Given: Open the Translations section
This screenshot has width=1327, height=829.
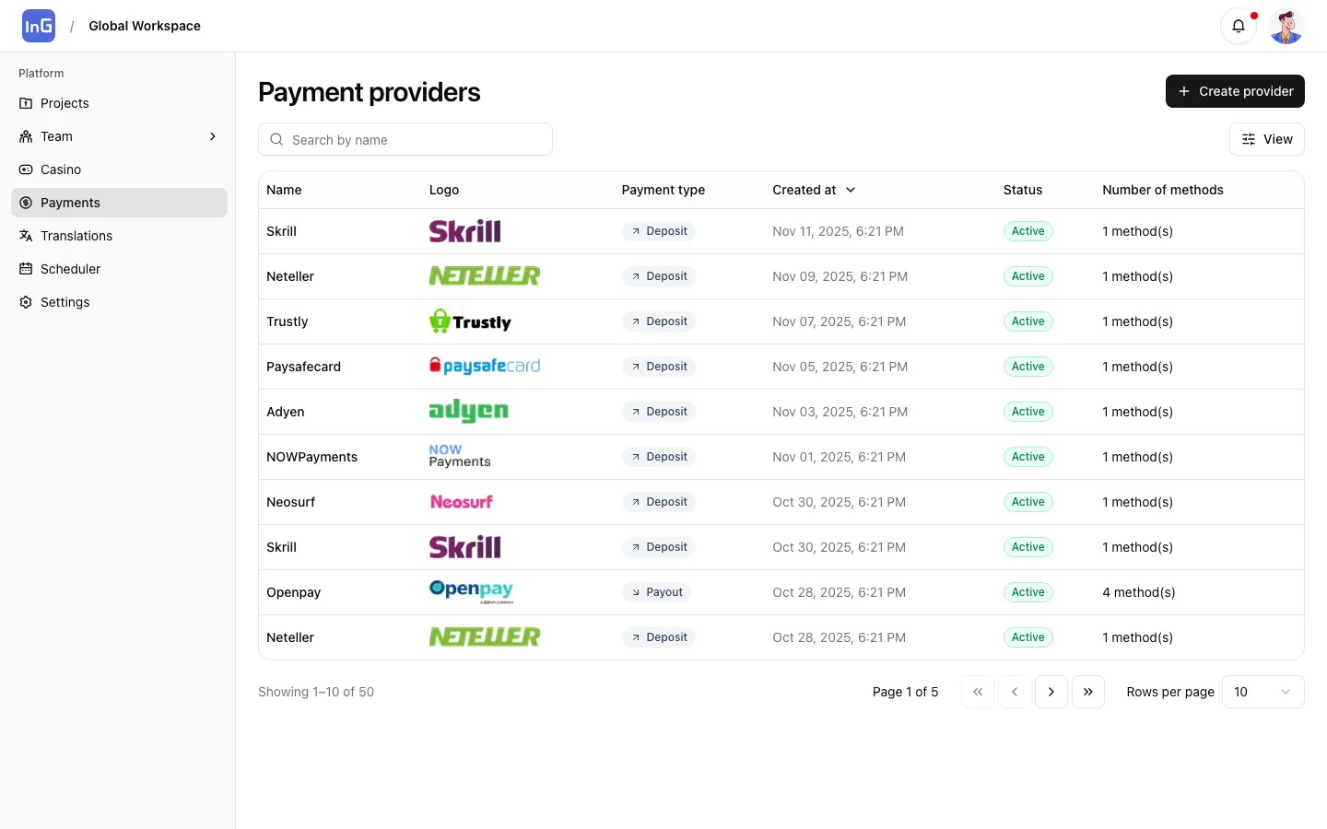Looking at the screenshot, I should click(x=76, y=236).
